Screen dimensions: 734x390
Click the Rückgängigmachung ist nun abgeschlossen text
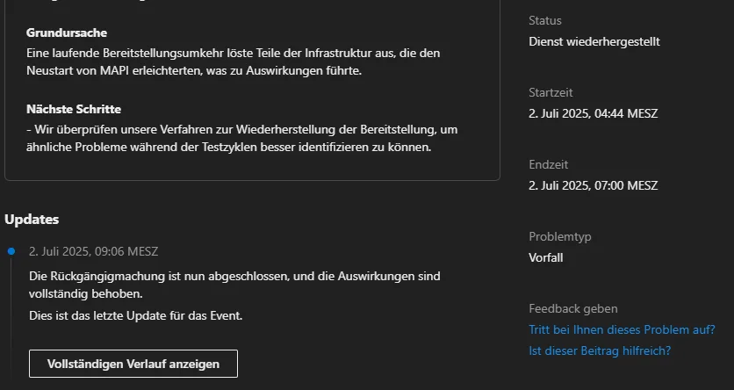pos(234,285)
